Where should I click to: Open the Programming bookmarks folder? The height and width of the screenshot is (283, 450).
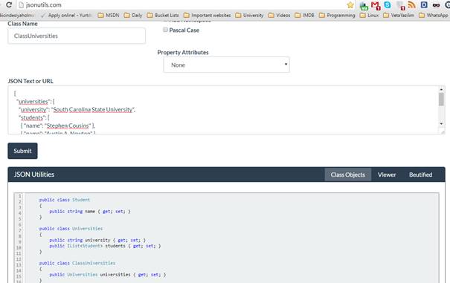337,15
